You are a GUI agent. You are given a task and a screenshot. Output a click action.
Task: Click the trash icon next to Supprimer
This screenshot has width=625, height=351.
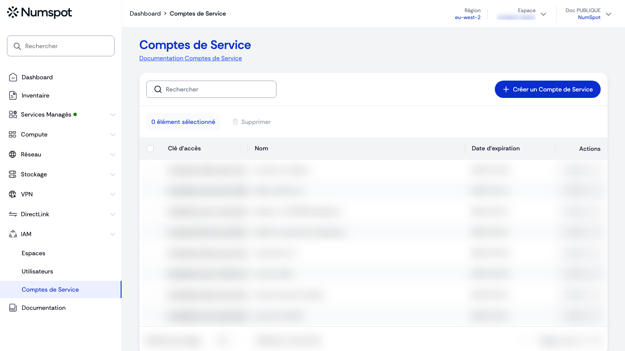(x=235, y=122)
